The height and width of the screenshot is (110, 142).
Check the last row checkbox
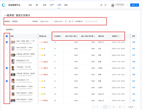(7, 100)
